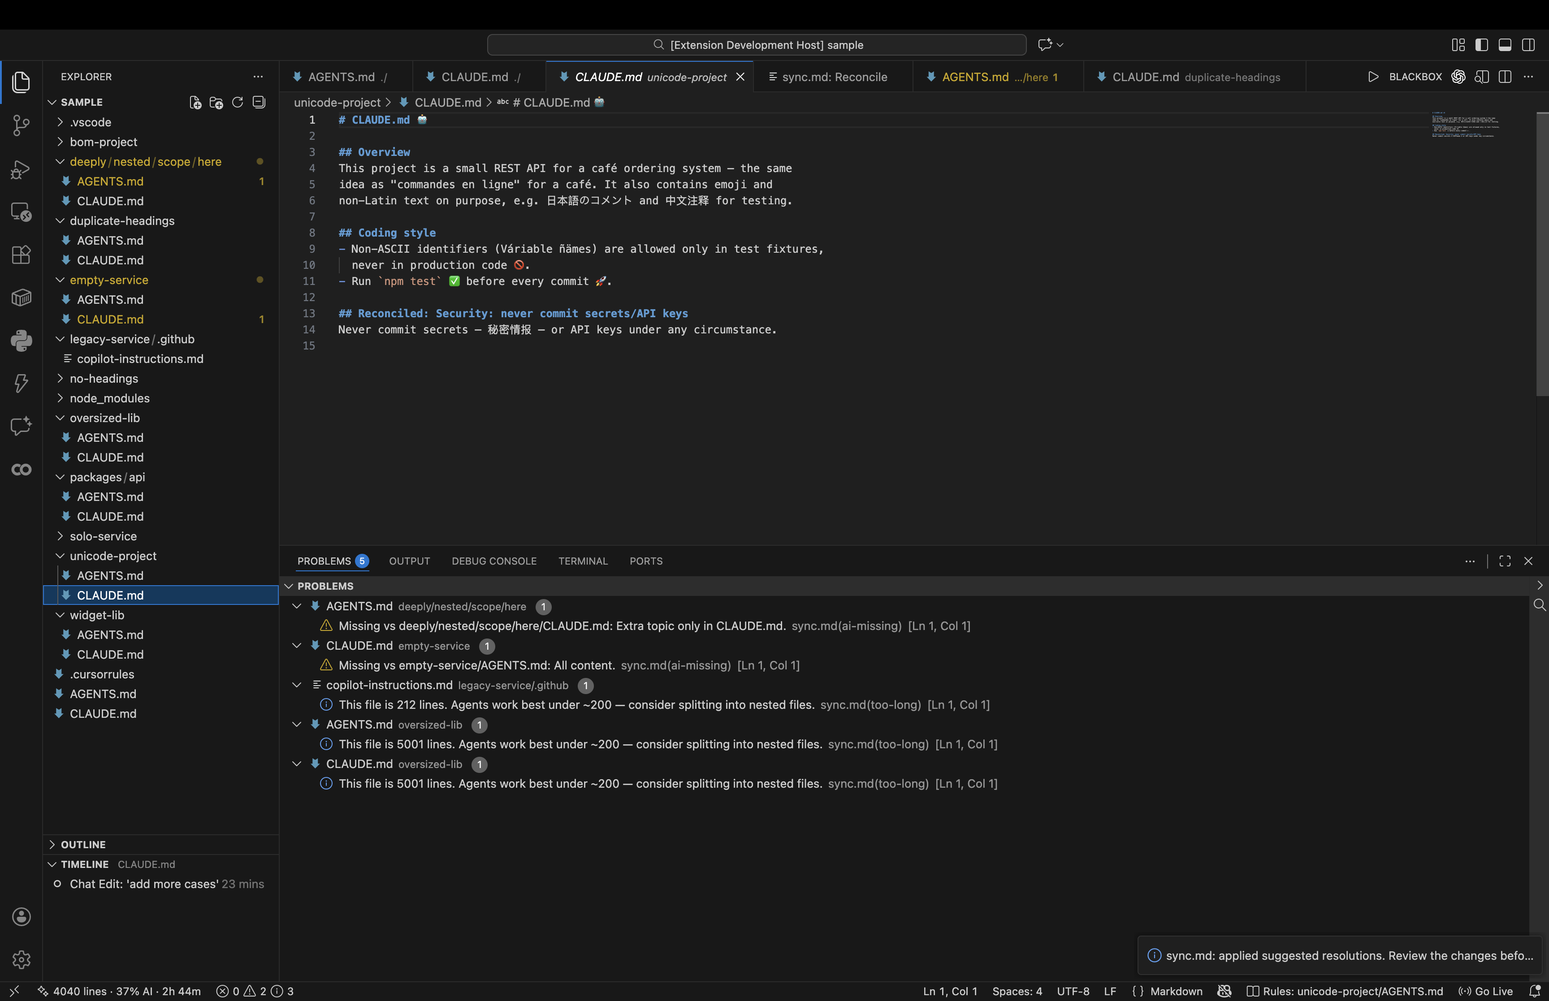
Task: Collapse the duplicate-headings folder
Action: 160,221
